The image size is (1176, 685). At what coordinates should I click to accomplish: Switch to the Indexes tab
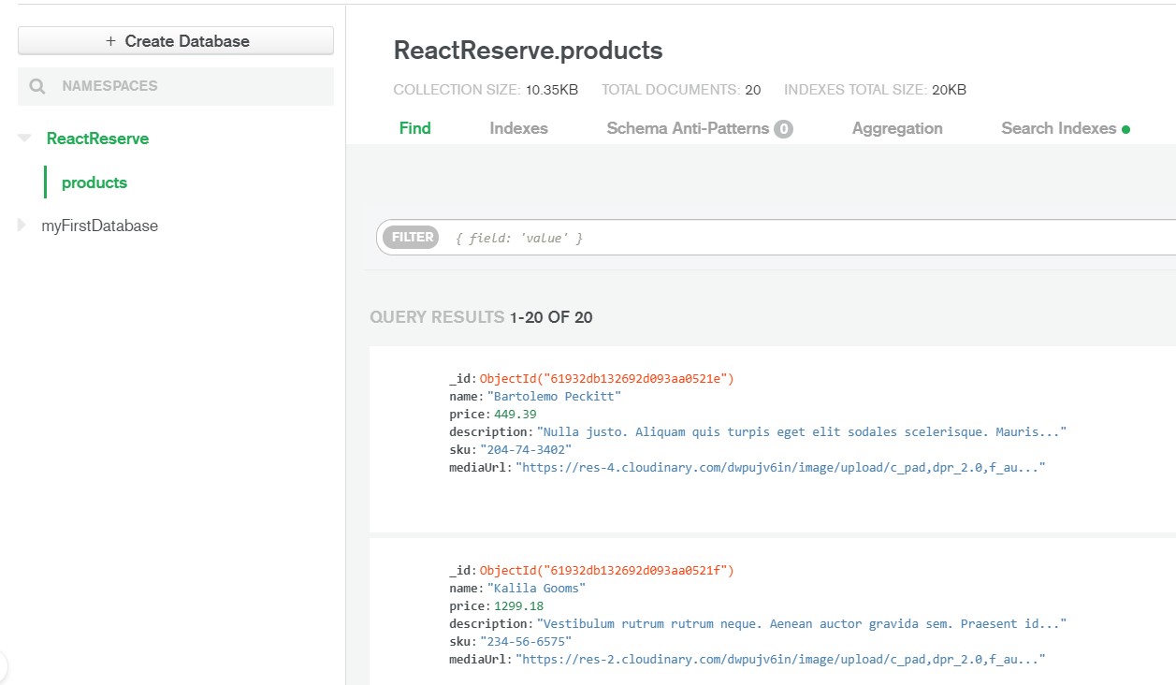tap(519, 128)
